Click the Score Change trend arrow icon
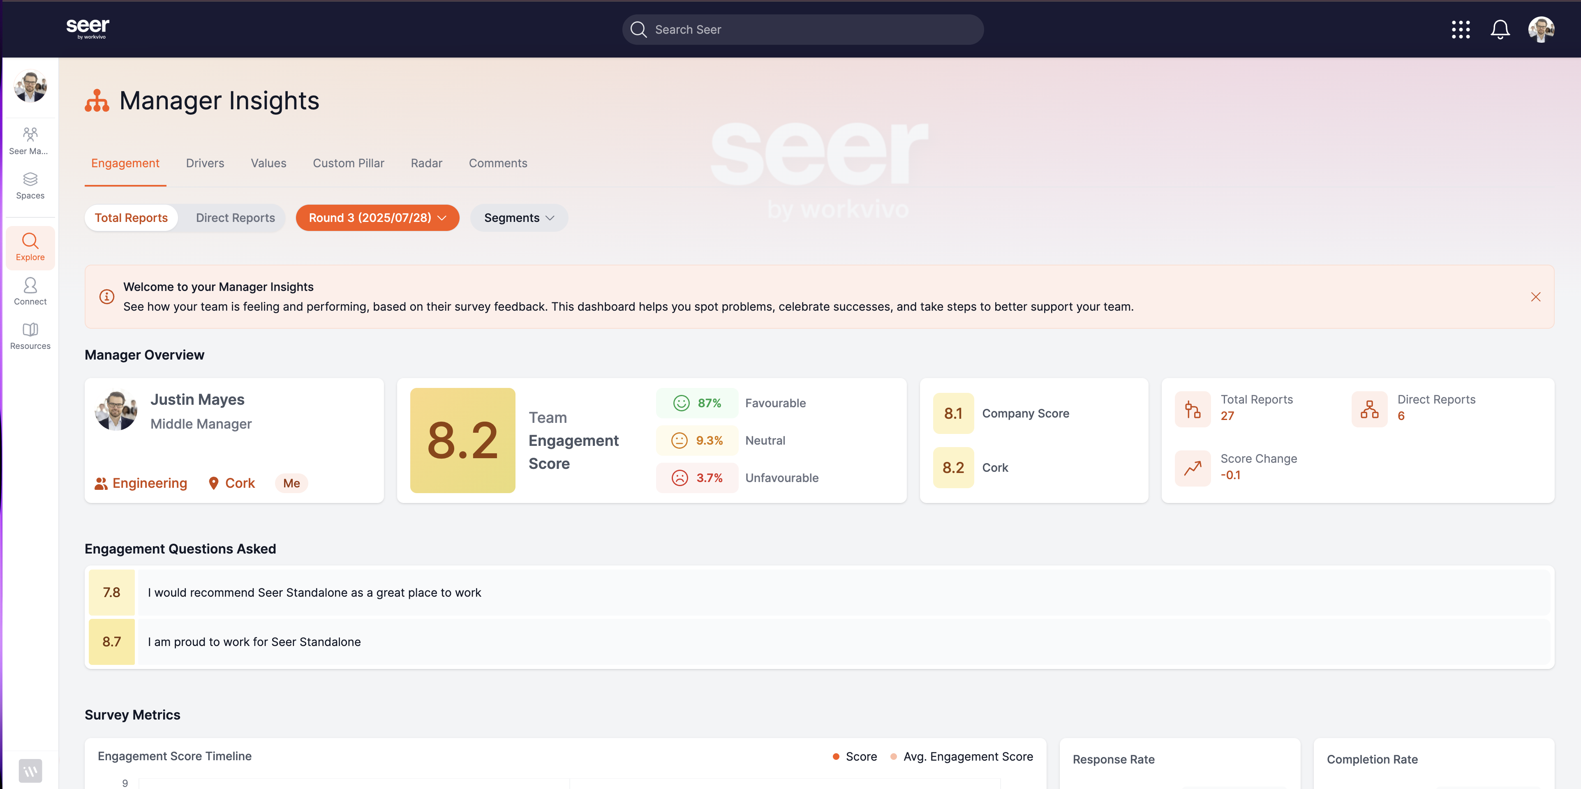1581x789 pixels. [x=1193, y=469]
